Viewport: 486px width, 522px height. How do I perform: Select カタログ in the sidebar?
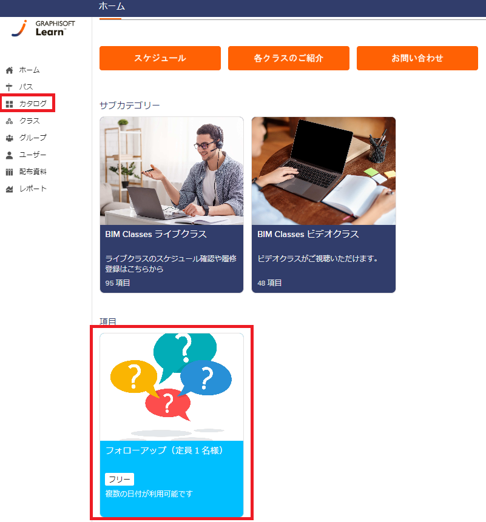33,104
